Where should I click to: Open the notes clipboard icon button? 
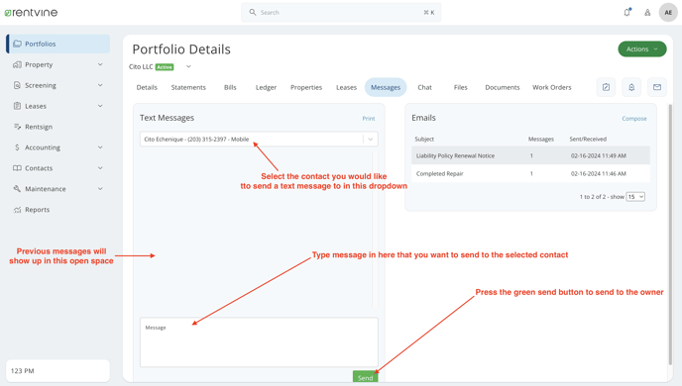[x=606, y=87]
